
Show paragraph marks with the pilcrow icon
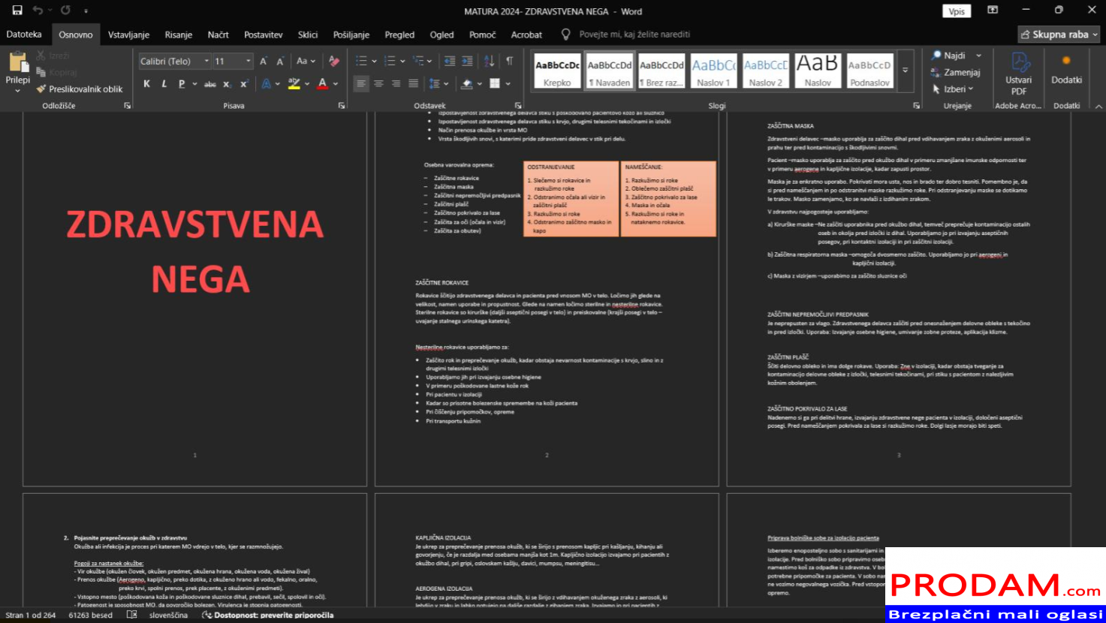pos(510,62)
